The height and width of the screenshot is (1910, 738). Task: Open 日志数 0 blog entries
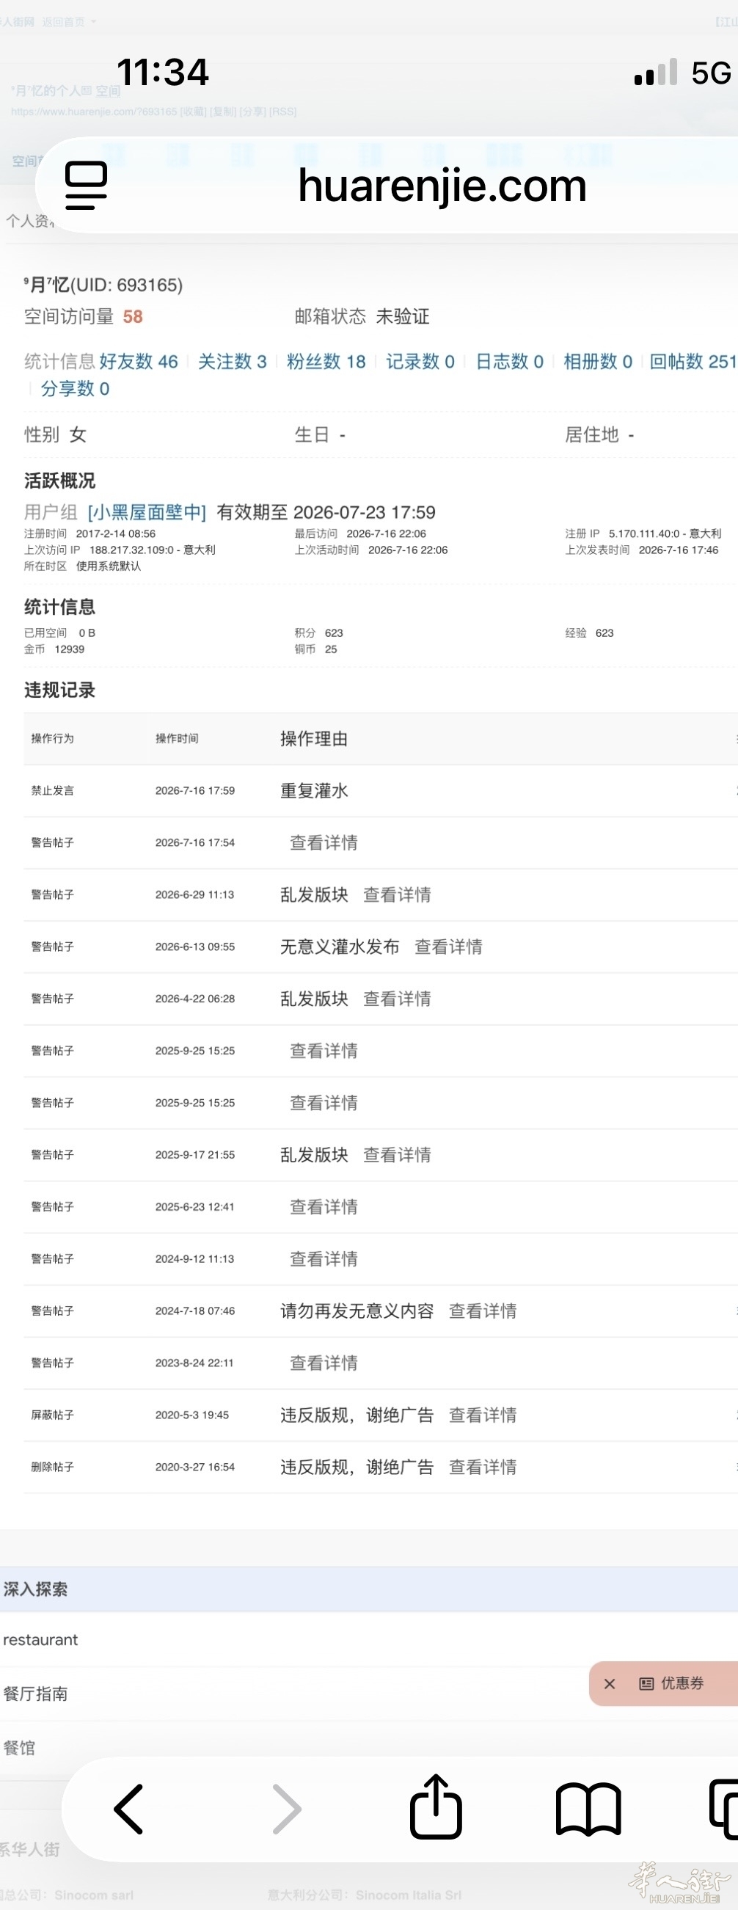point(509,361)
